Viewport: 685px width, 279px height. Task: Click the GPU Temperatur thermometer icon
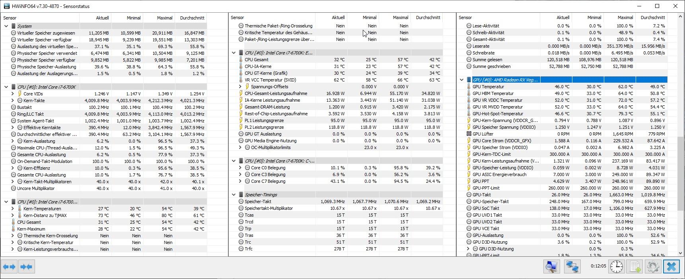pyautogui.click(x=469, y=87)
